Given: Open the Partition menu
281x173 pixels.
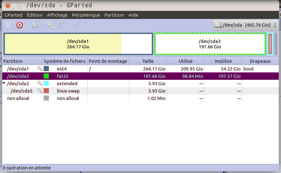Looking at the screenshot, I should [114, 15].
